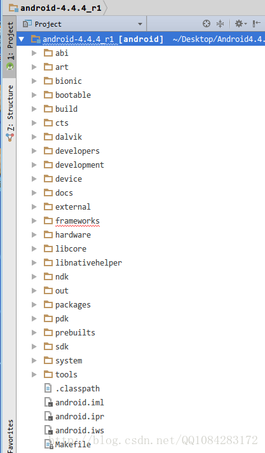Expand the art folder arrow
265x453 pixels.
click(34, 67)
